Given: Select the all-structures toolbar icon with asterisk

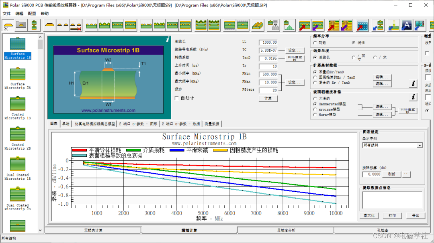Looking at the screenshot, I should point(8,25).
